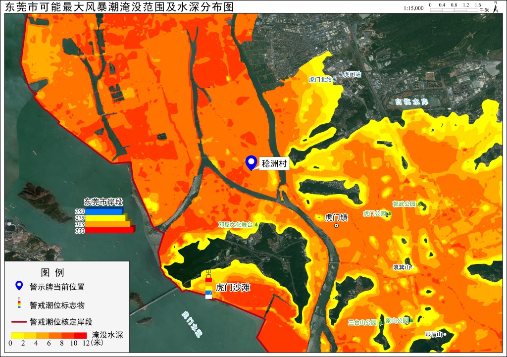
Task: Click the 警戒潮位核定岸段 legend text
Action: coord(61,322)
